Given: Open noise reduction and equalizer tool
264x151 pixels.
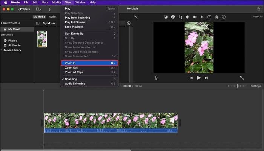Looking at the screenshot, I should pyautogui.click(x=202, y=17).
